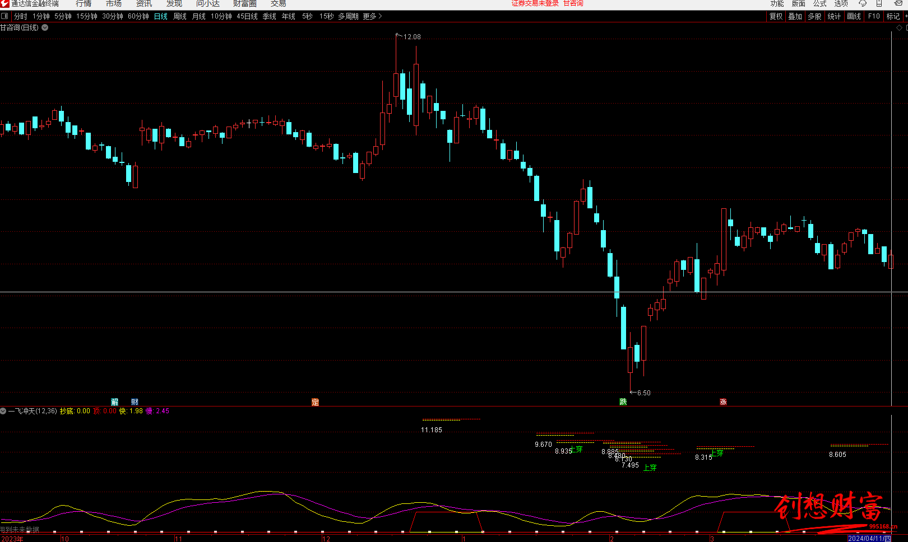This screenshot has width=908, height=542.
Task: Click the 多股 multi-stock button
Action: coord(814,16)
